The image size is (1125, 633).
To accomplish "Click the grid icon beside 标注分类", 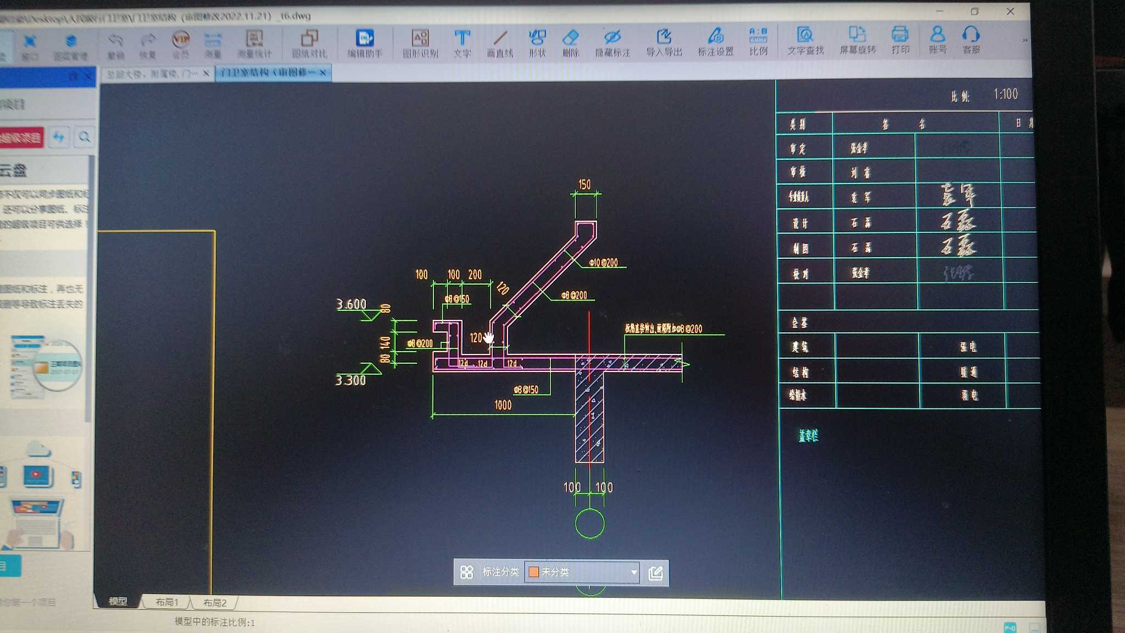I will [466, 572].
